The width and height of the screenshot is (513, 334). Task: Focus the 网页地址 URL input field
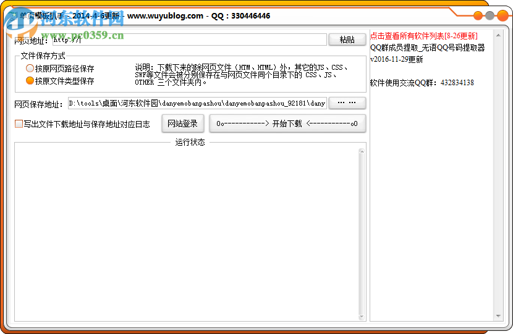tap(189, 40)
